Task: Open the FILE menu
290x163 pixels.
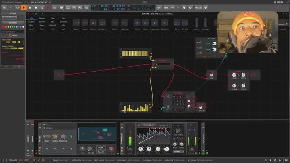Action: pyautogui.click(x=4, y=8)
